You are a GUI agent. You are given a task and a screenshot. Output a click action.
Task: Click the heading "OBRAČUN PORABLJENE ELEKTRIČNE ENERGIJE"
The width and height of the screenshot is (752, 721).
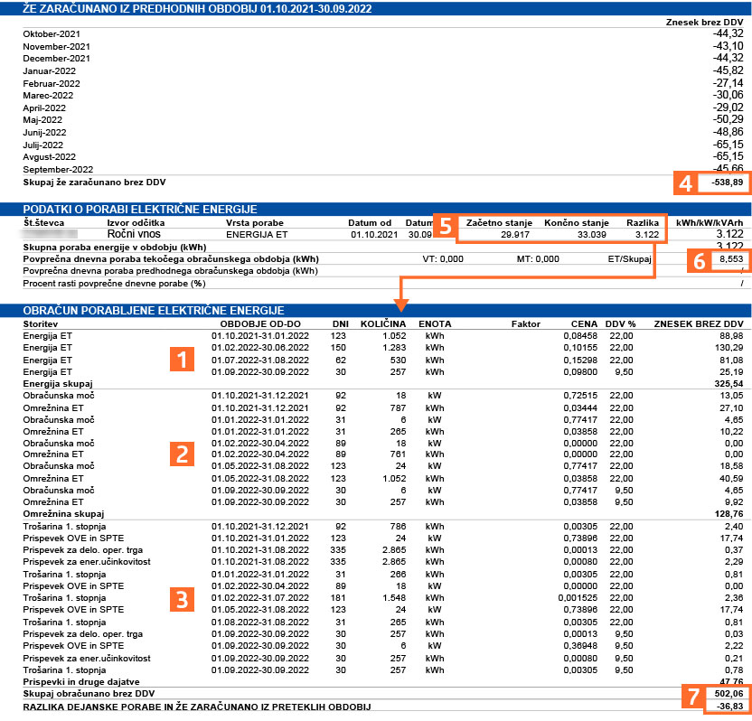[154, 310]
